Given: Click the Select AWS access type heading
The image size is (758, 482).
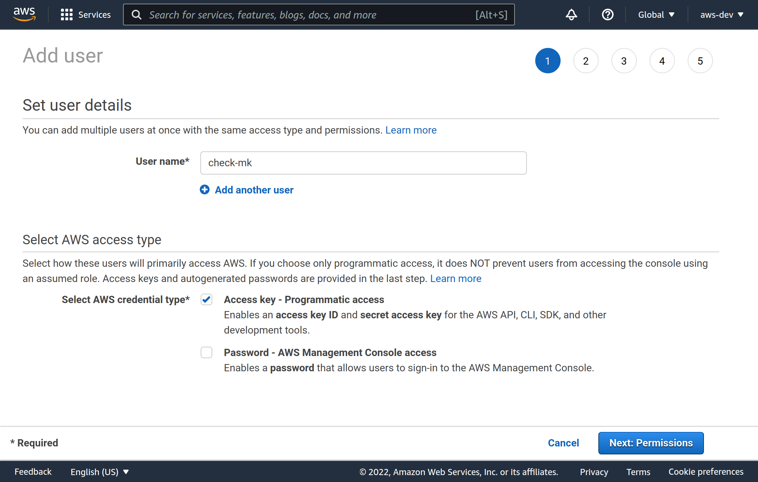Looking at the screenshot, I should [92, 240].
